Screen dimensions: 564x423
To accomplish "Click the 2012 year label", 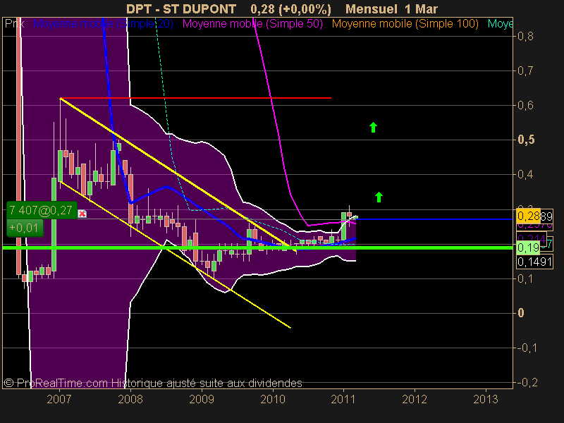I will (415, 399).
